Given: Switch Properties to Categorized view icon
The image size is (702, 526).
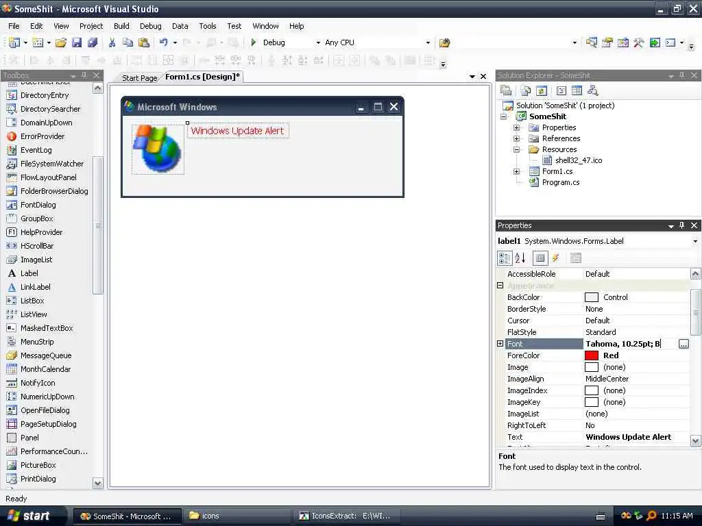Looking at the screenshot, I should (x=505, y=258).
